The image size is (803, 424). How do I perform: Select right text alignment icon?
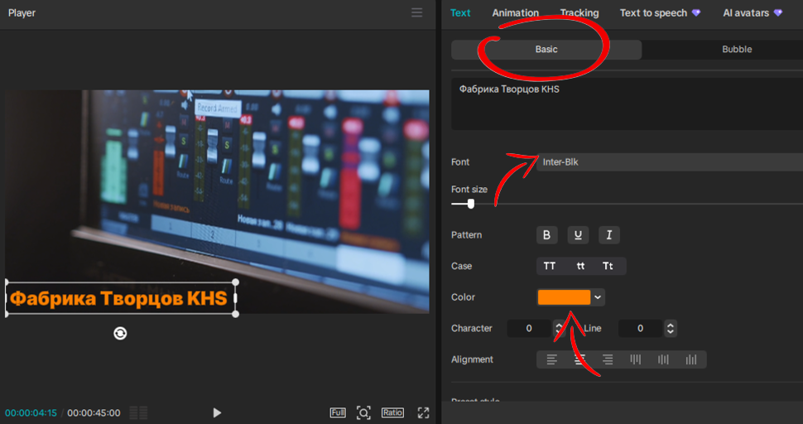[x=608, y=359]
